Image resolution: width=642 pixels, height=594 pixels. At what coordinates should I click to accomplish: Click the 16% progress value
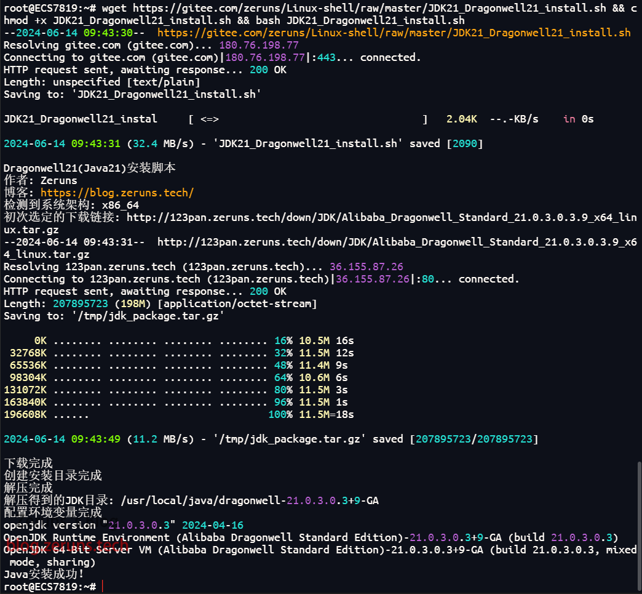click(283, 340)
